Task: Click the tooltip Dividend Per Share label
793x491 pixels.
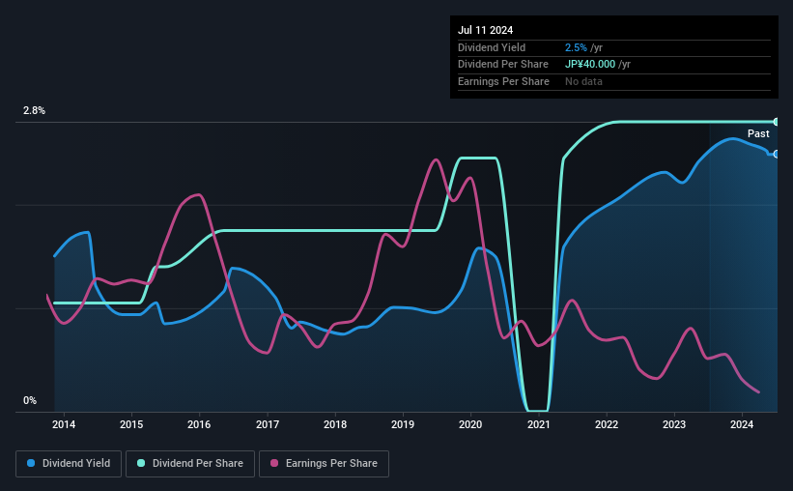Action: point(503,65)
